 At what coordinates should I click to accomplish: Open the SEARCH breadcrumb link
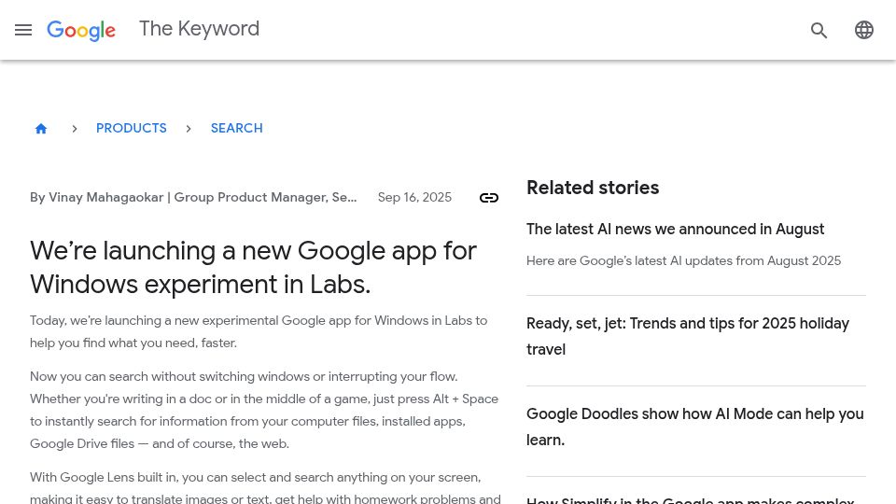(236, 128)
